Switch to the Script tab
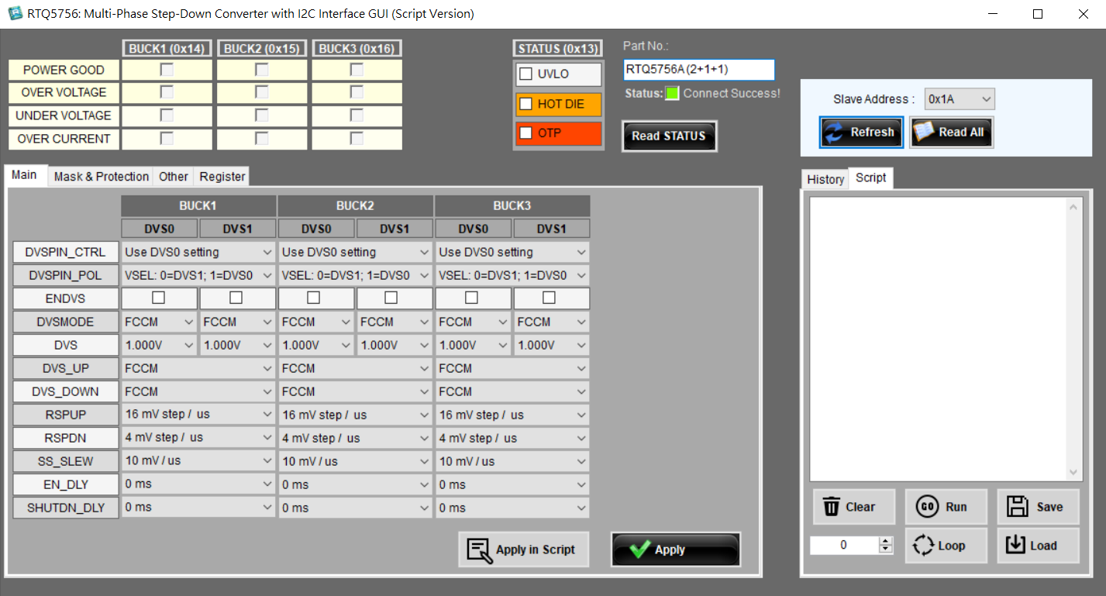Viewport: 1106px width, 596px height. 871,177
